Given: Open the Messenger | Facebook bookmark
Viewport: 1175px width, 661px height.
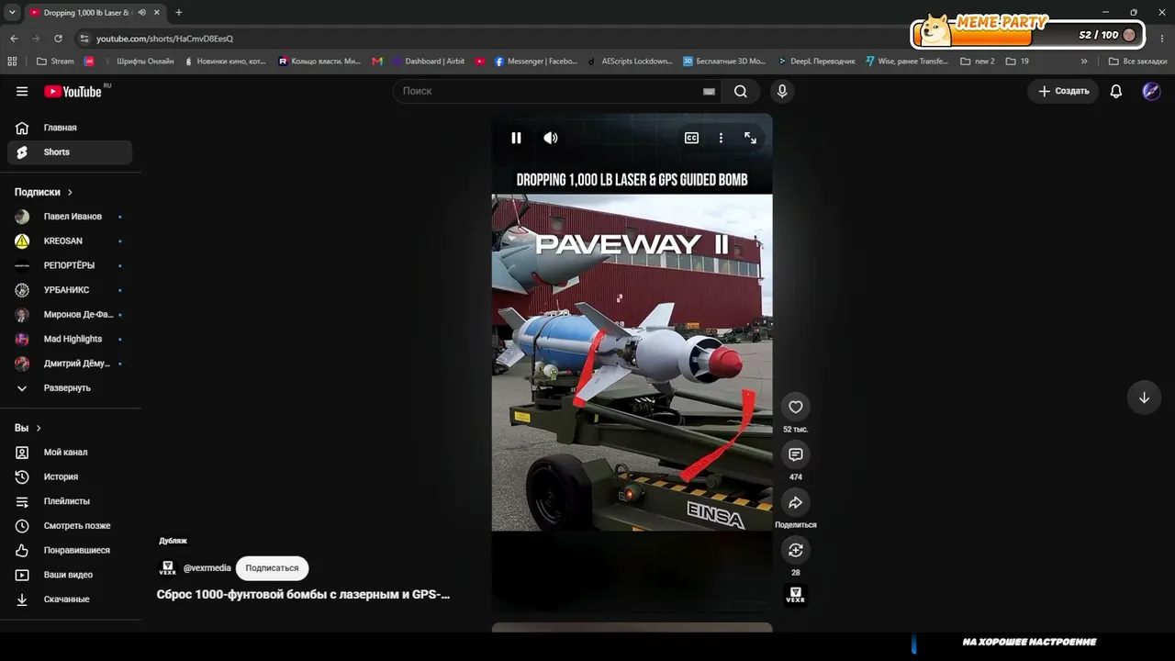Looking at the screenshot, I should (x=536, y=62).
